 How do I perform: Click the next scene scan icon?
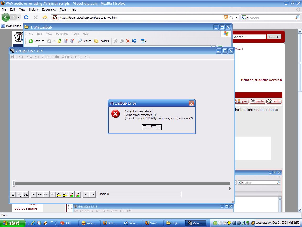click(78, 195)
